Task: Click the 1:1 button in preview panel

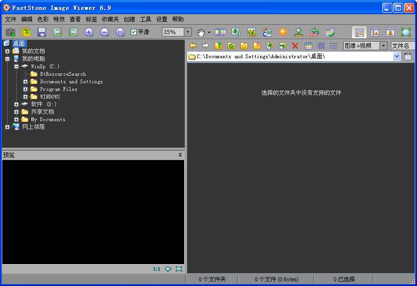Action: pos(157,269)
